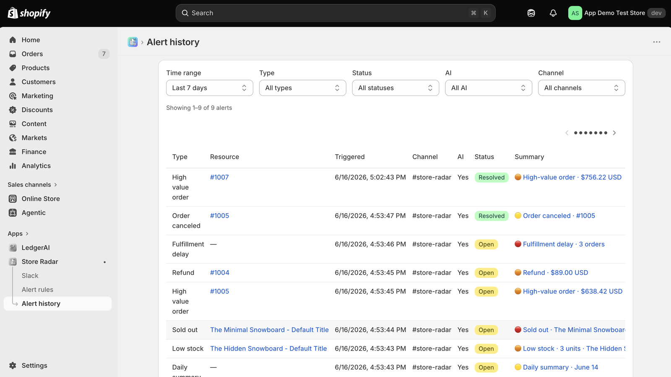
Task: Open Slack under Store Radar
Action: (30, 276)
